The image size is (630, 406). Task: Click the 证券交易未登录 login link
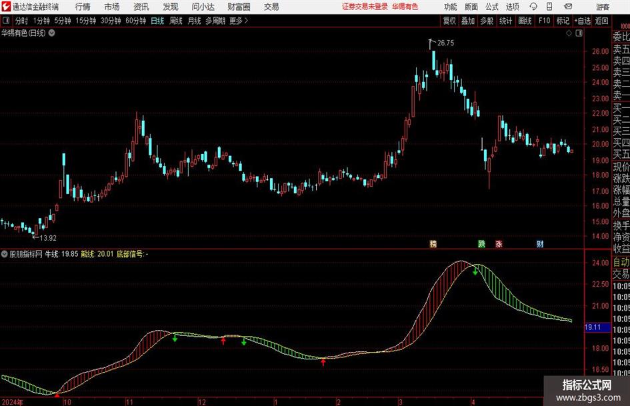click(x=365, y=7)
